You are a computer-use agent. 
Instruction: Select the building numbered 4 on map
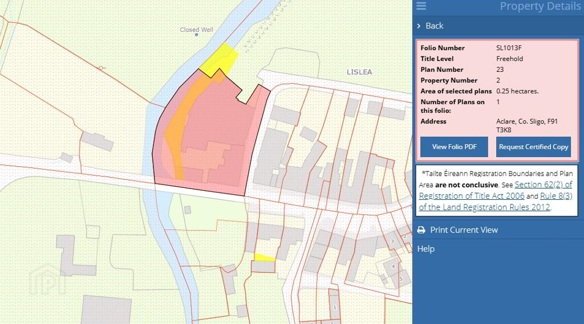(392, 266)
